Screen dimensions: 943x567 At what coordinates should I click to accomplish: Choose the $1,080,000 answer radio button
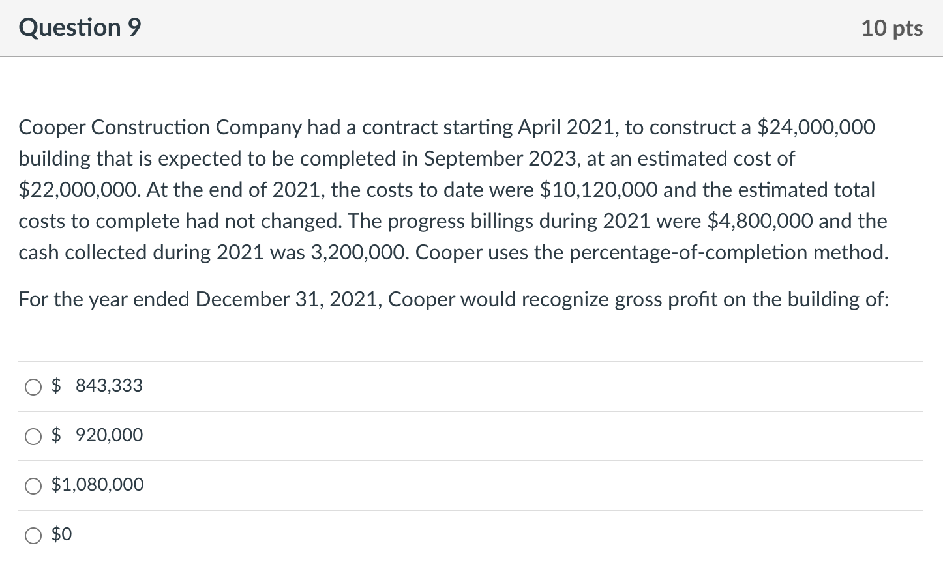(x=33, y=486)
